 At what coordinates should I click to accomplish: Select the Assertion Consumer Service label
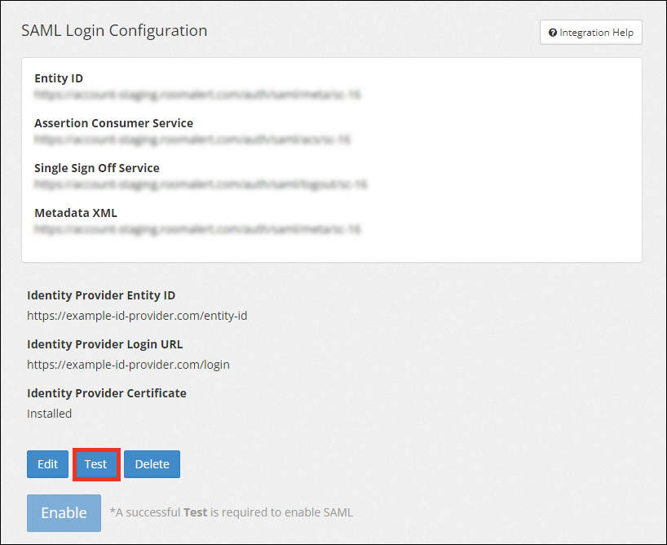coord(113,123)
